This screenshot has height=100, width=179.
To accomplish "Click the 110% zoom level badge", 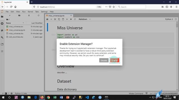I will pos(99,7).
